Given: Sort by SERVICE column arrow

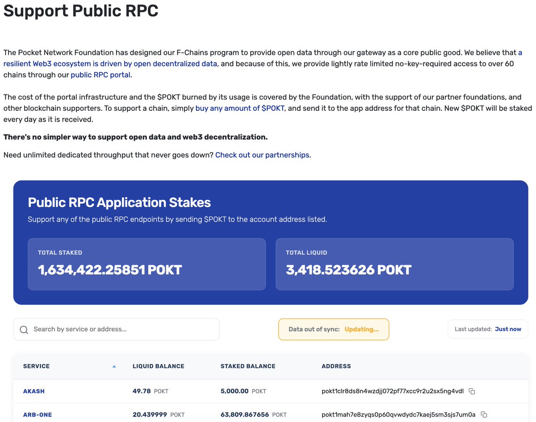Looking at the screenshot, I should coord(114,366).
